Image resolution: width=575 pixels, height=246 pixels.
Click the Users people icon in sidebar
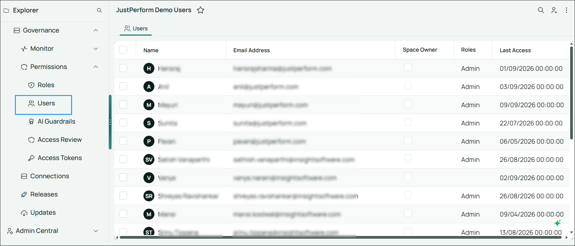[31, 103]
